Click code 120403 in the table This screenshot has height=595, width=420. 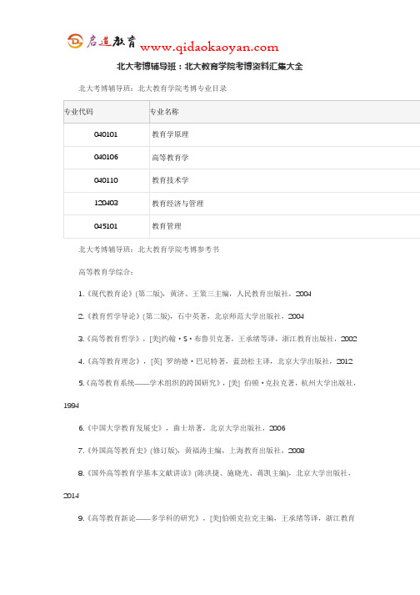pyautogui.click(x=106, y=203)
